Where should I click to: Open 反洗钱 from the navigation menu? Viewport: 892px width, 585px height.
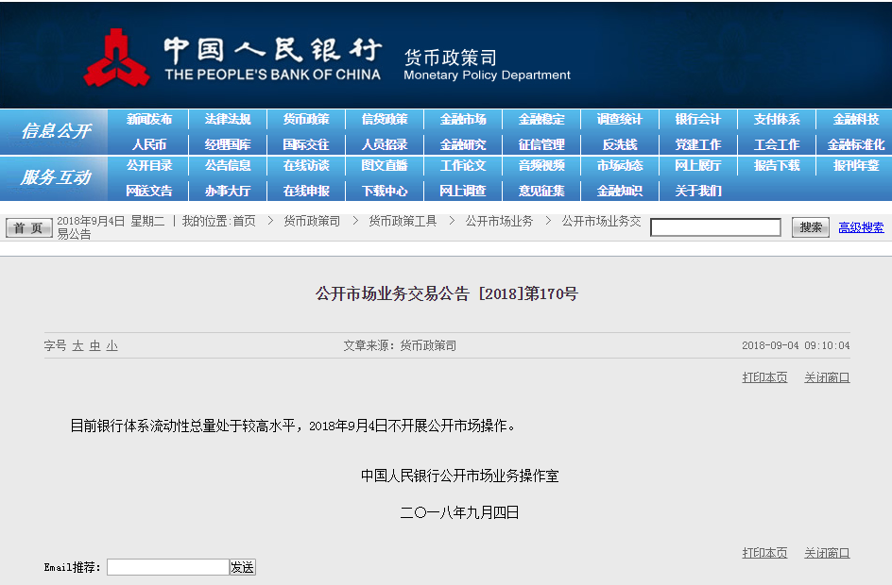[619, 144]
